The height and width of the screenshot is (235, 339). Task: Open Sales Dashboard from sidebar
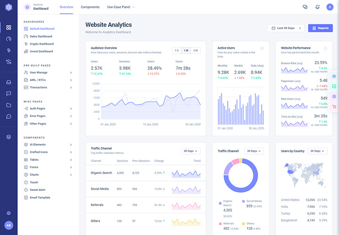pyautogui.click(x=40, y=36)
